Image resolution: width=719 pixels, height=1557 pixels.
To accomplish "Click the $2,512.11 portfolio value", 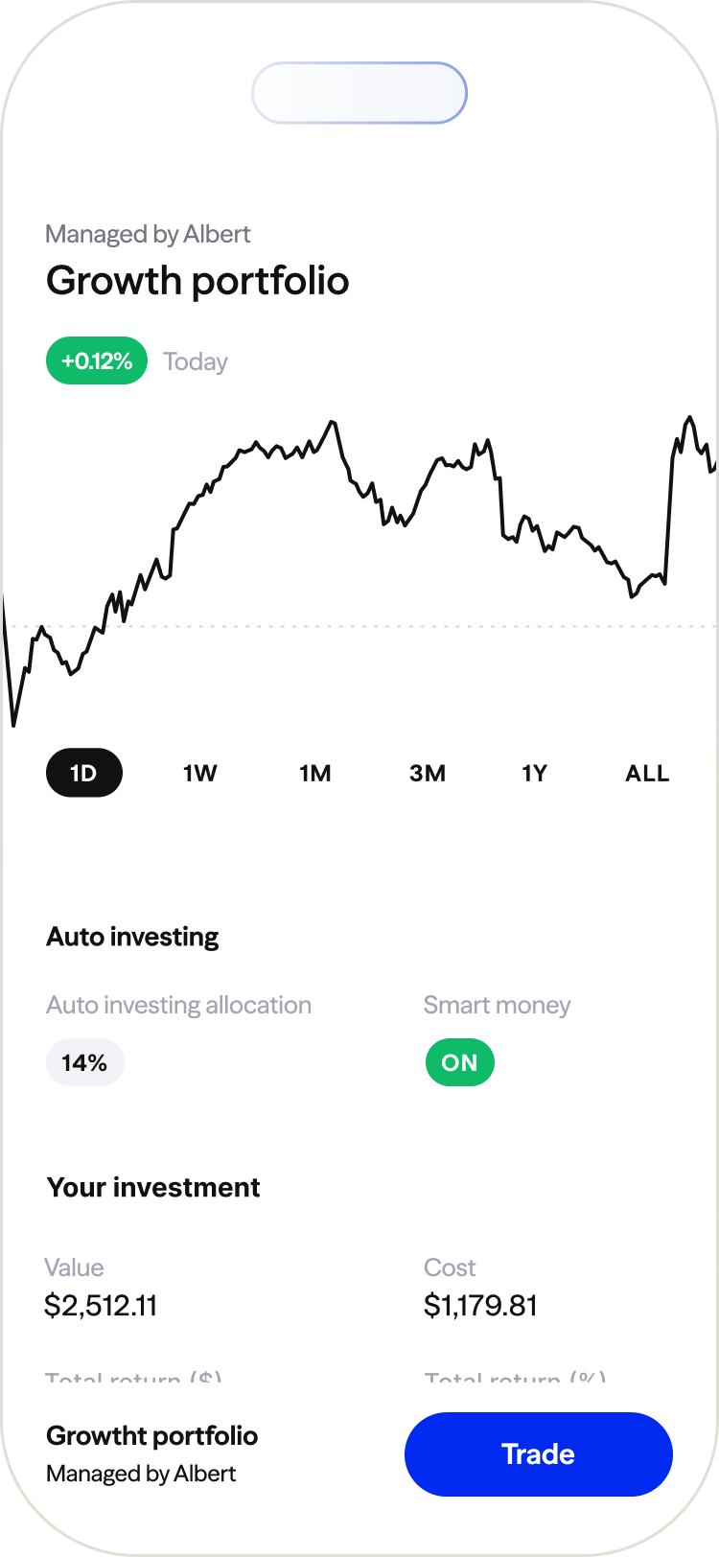I will 101,1305.
